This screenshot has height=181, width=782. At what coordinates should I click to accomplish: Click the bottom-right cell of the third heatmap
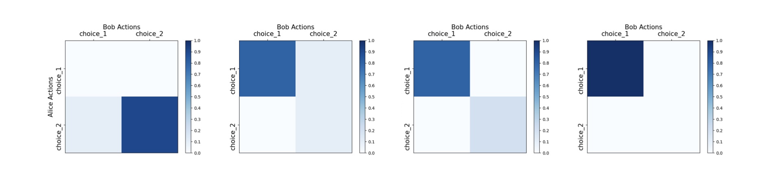click(x=498, y=124)
